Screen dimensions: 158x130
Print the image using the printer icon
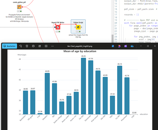[x=33, y=46]
